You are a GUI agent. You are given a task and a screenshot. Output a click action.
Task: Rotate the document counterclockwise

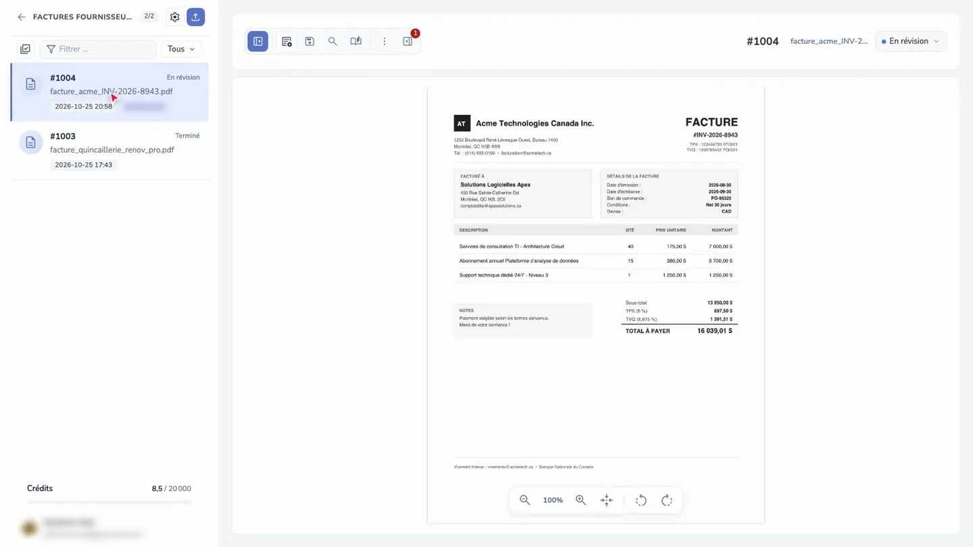(641, 500)
